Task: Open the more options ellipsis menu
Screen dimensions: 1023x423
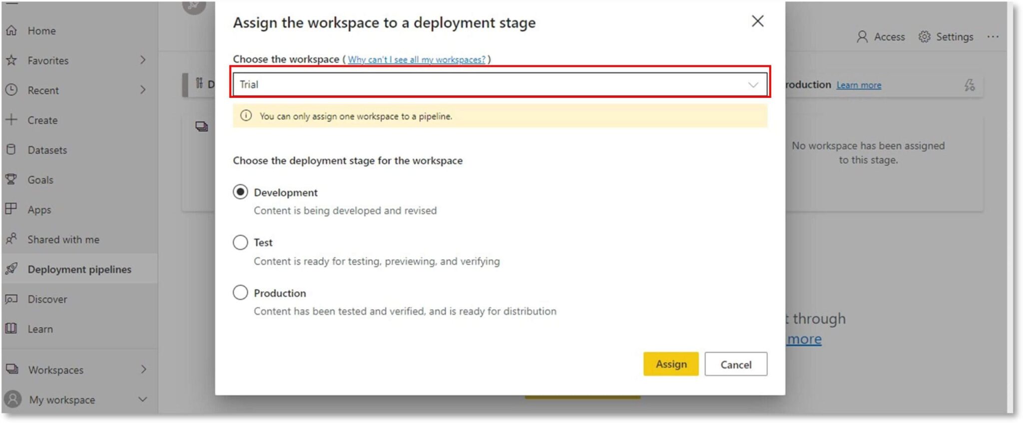Action: [993, 36]
